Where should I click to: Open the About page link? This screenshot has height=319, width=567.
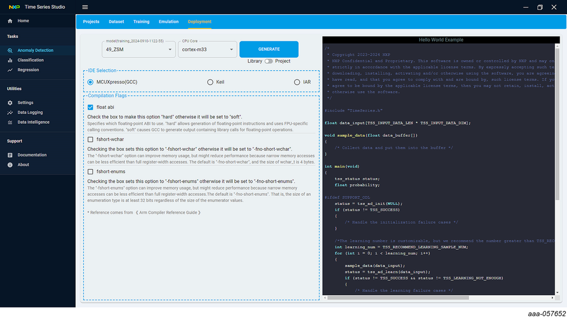pyautogui.click(x=23, y=165)
